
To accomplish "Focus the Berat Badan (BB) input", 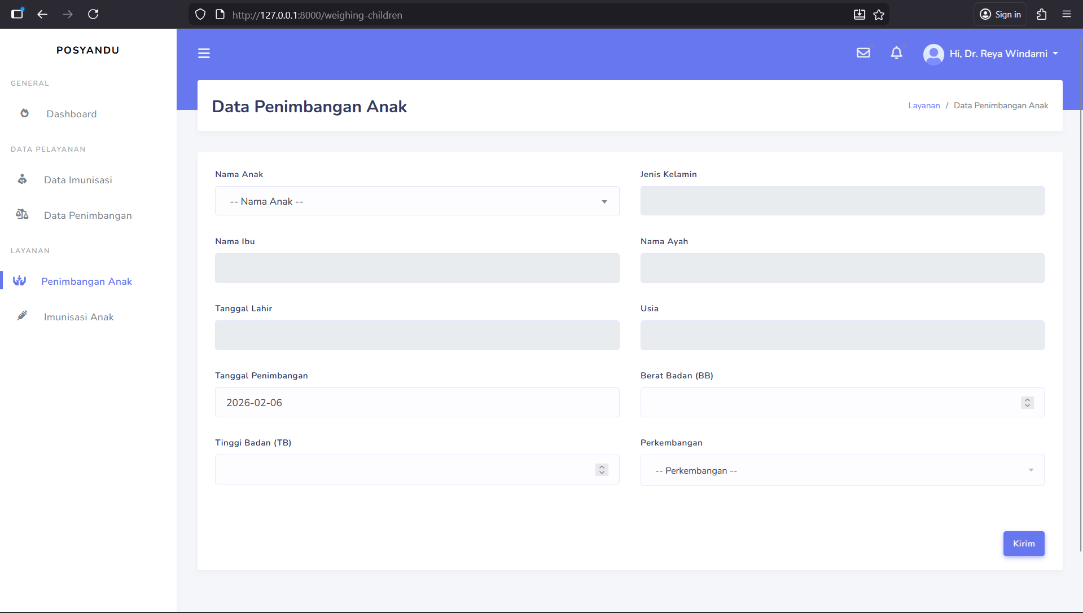I will (x=842, y=402).
